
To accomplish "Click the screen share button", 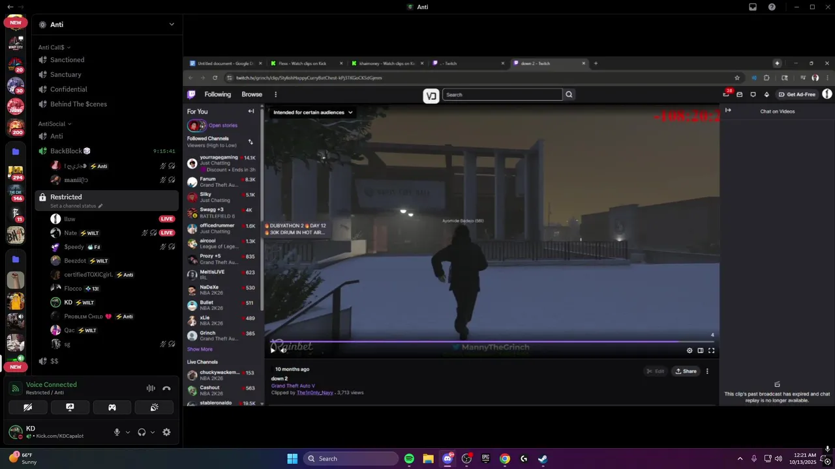I will click(x=70, y=407).
